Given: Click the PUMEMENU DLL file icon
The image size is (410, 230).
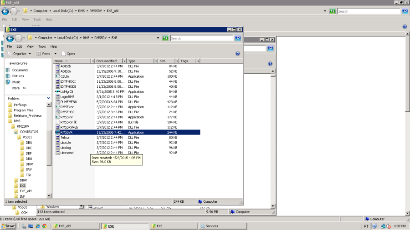Looking at the screenshot, I should 57,102.
